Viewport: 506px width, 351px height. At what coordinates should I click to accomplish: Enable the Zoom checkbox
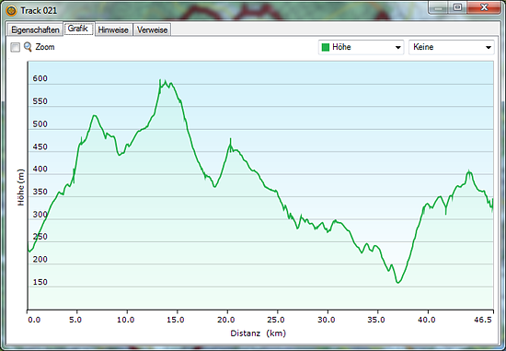click(x=15, y=48)
